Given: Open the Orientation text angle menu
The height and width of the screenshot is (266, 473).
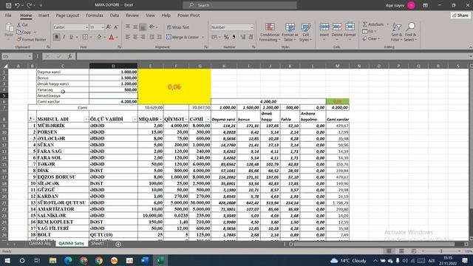Looking at the screenshot, I should coord(153,27).
